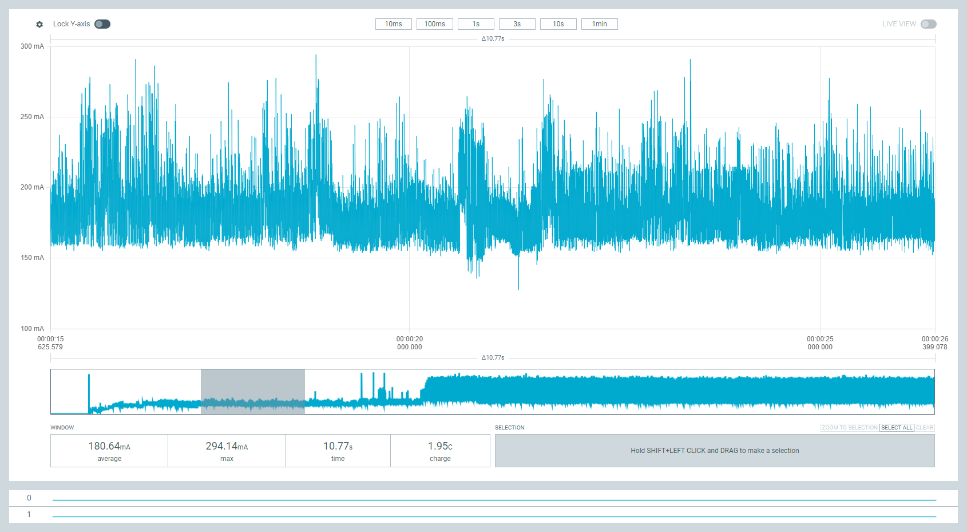Set time window to 10ms
This screenshot has width=967, height=532.
[393, 24]
